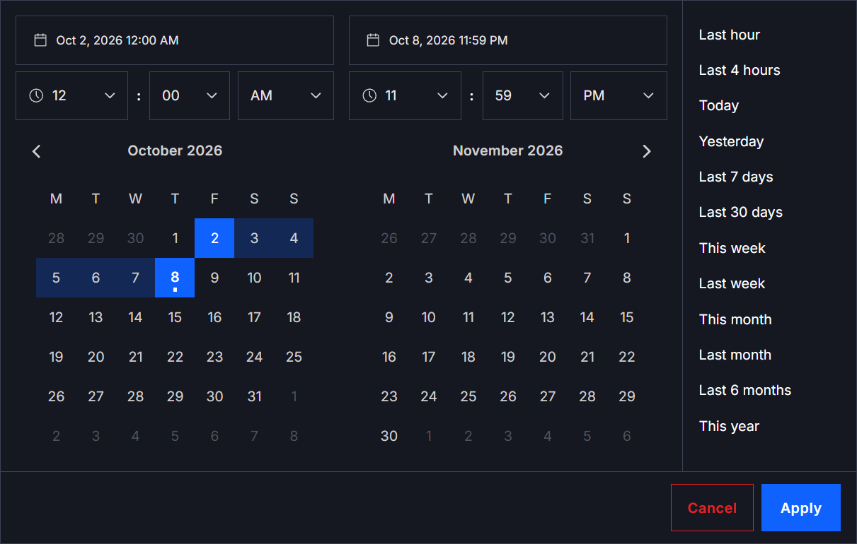Select October 22 in the calendar
This screenshot has height=544, width=857.
175,357
